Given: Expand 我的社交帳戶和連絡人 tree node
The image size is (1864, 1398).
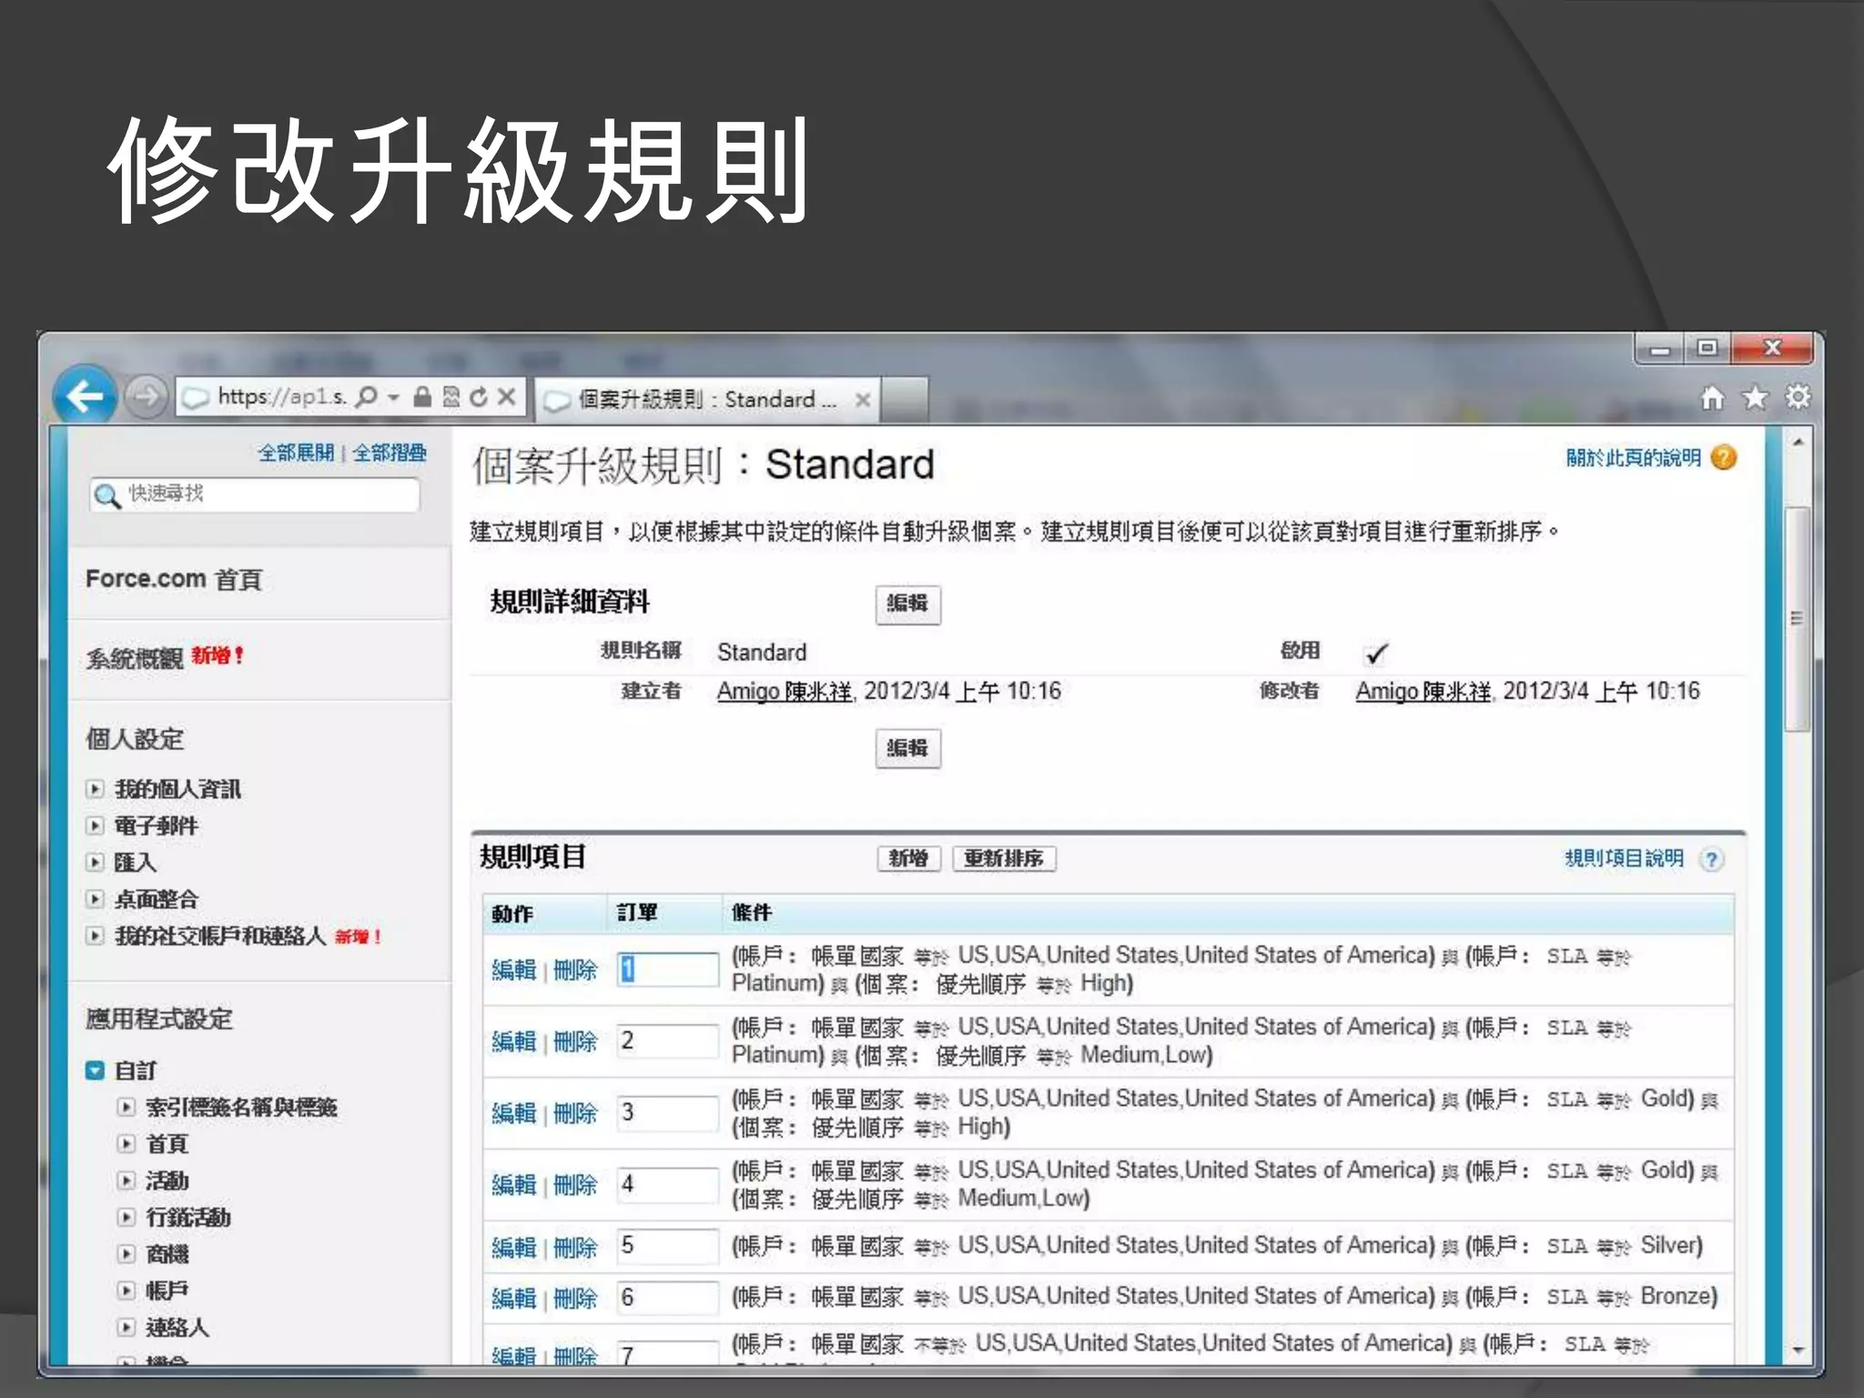Looking at the screenshot, I should [95, 936].
